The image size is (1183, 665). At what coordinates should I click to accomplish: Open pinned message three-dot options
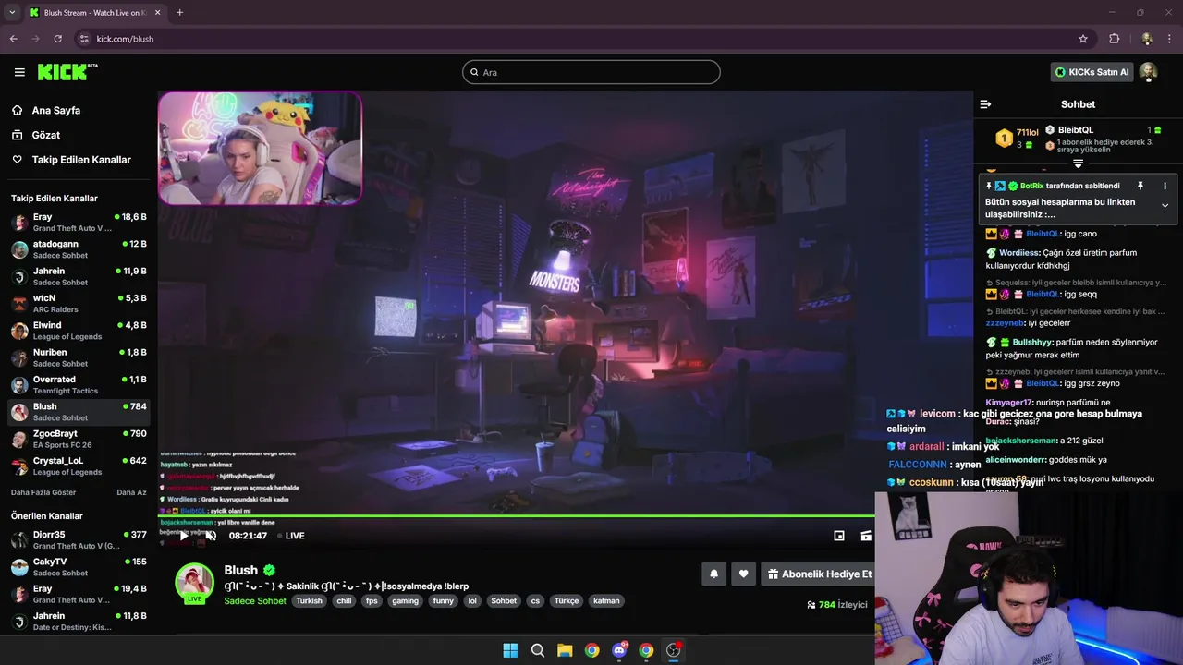1165,186
